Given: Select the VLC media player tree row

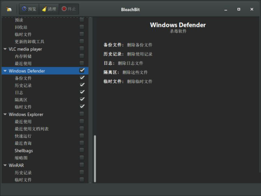Looking at the screenshot, I should (x=45, y=49).
